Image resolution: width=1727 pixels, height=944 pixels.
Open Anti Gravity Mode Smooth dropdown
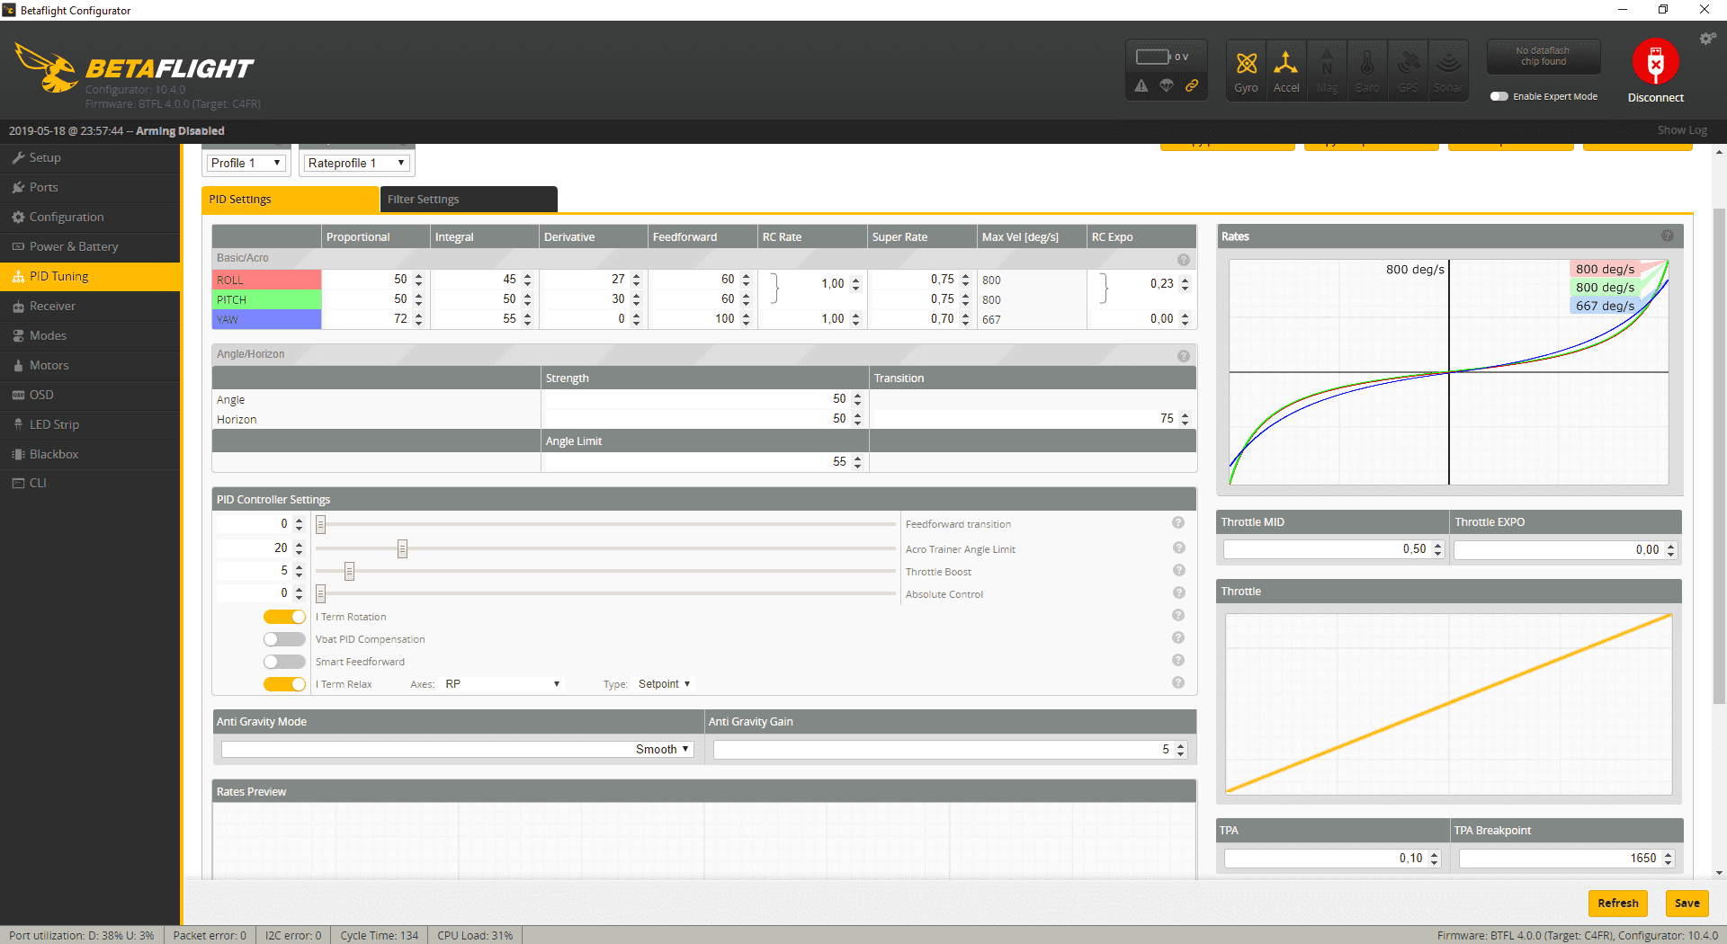pos(457,749)
